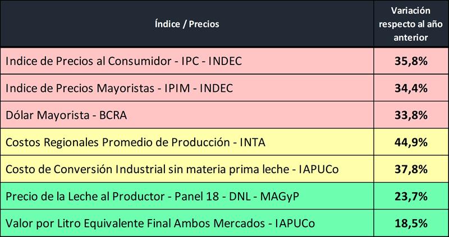This screenshot has width=449, height=237.
Task: Select the 23,7% value cell
Action: click(x=410, y=197)
